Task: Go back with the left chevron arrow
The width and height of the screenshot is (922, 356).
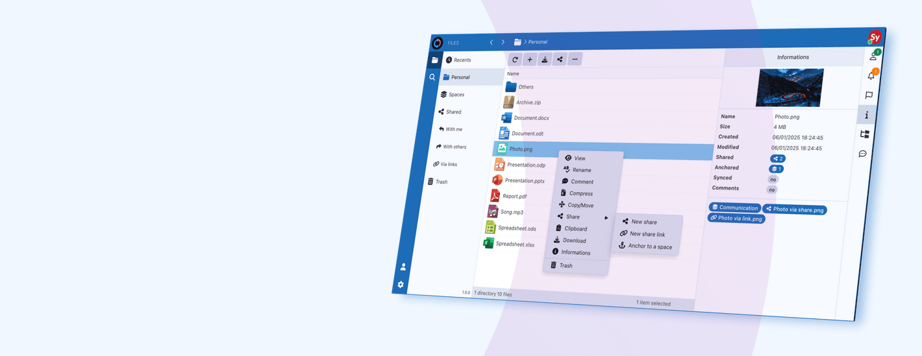Action: (x=492, y=42)
